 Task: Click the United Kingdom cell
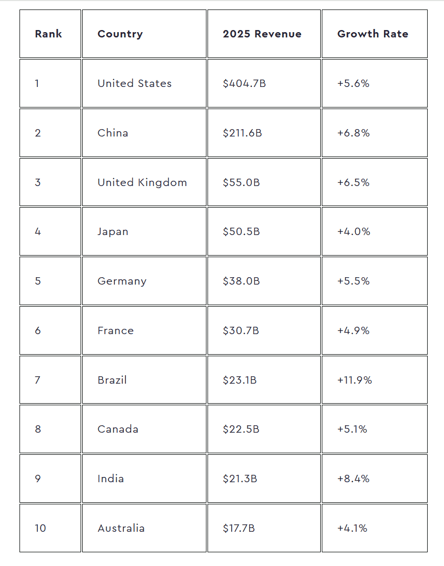142,182
